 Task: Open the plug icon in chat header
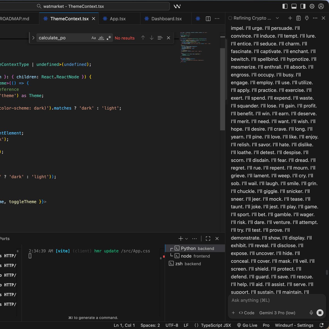coord(307,18)
